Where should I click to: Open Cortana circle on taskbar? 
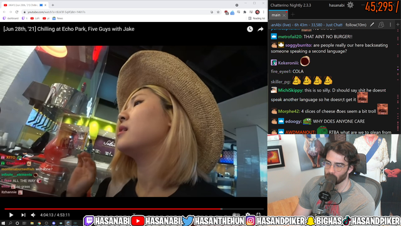click(17, 223)
